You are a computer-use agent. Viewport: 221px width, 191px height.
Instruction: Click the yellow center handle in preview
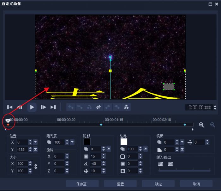point(110,71)
